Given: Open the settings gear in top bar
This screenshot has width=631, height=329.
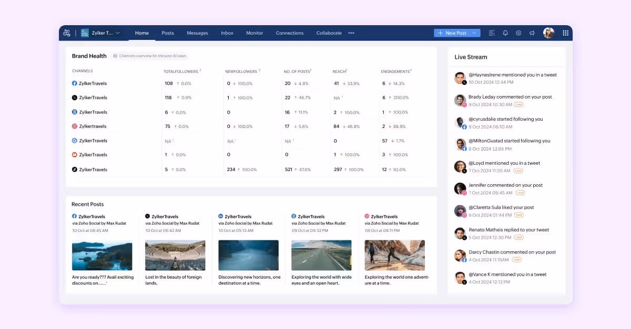Looking at the screenshot, I should tap(518, 33).
